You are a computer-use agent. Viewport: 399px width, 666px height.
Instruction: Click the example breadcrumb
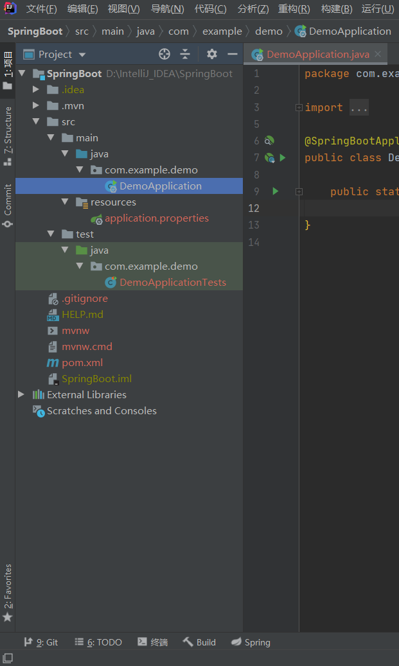pyautogui.click(x=222, y=31)
